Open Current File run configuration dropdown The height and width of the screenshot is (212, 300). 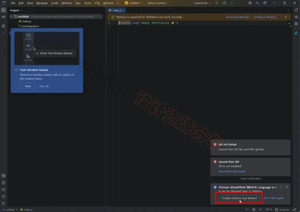202,3
